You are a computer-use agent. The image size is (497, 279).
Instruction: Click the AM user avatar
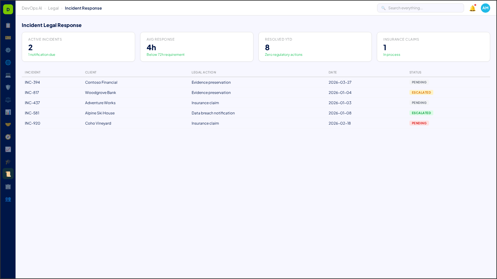(x=485, y=8)
